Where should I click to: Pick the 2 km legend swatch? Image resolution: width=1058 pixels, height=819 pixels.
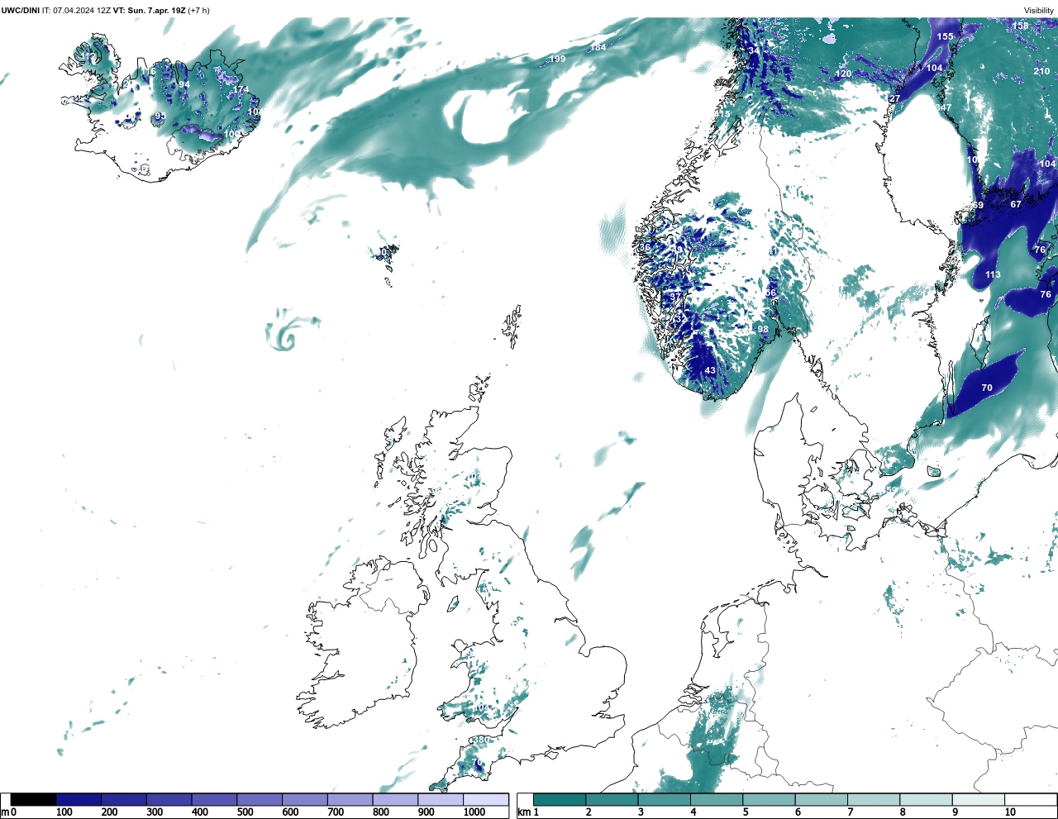coord(612,800)
